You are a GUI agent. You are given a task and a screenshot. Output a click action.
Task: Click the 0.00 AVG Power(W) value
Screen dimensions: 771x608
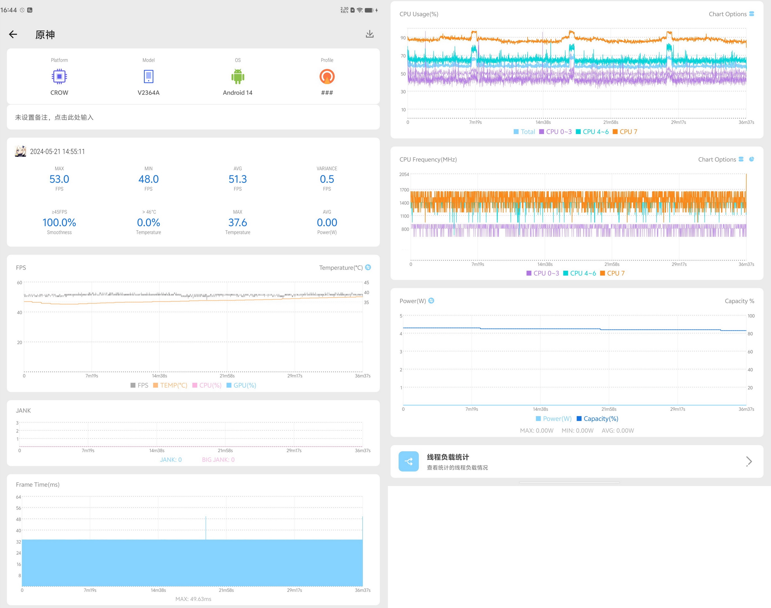click(x=327, y=222)
